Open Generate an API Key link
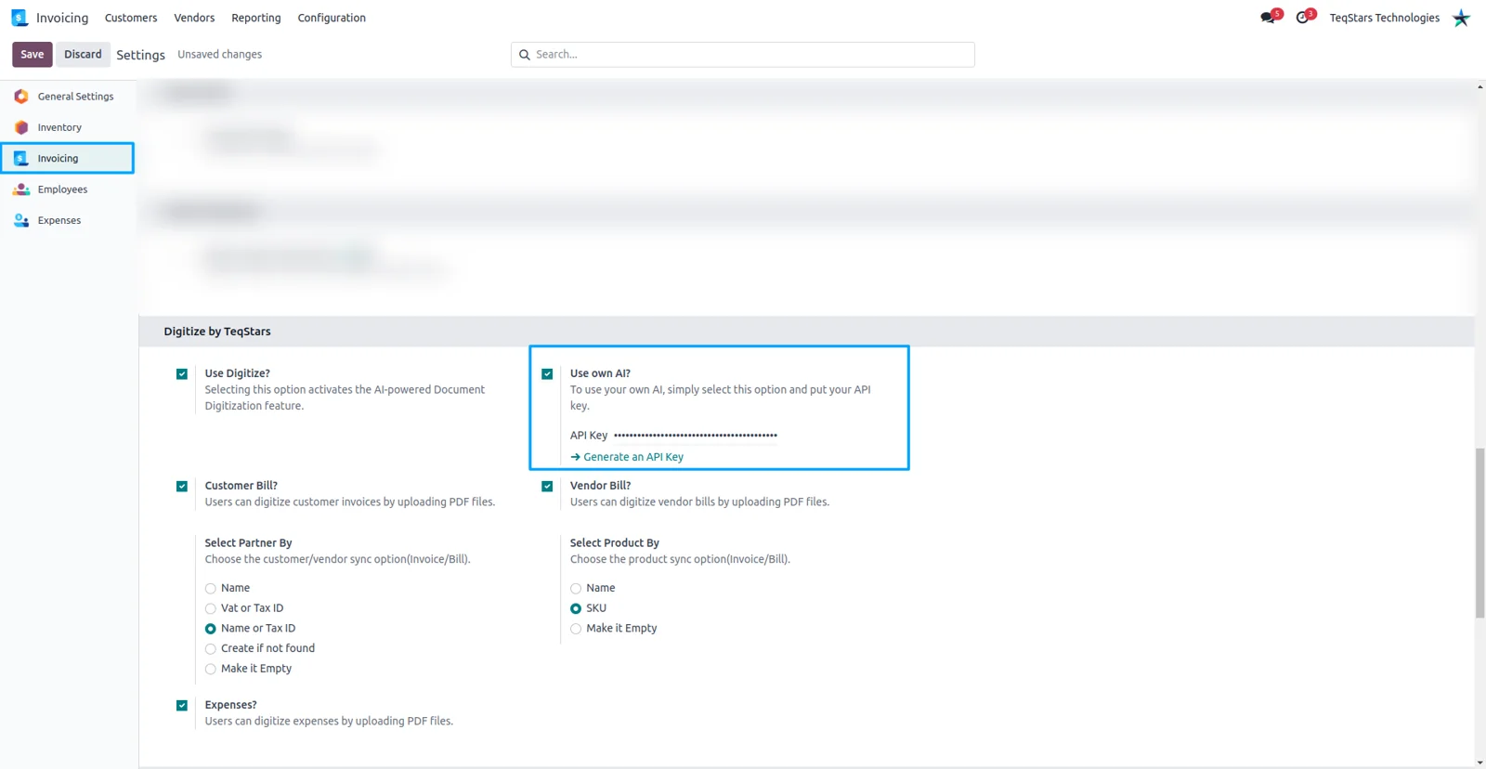Viewport: 1486px width, 769px height. click(x=633, y=457)
